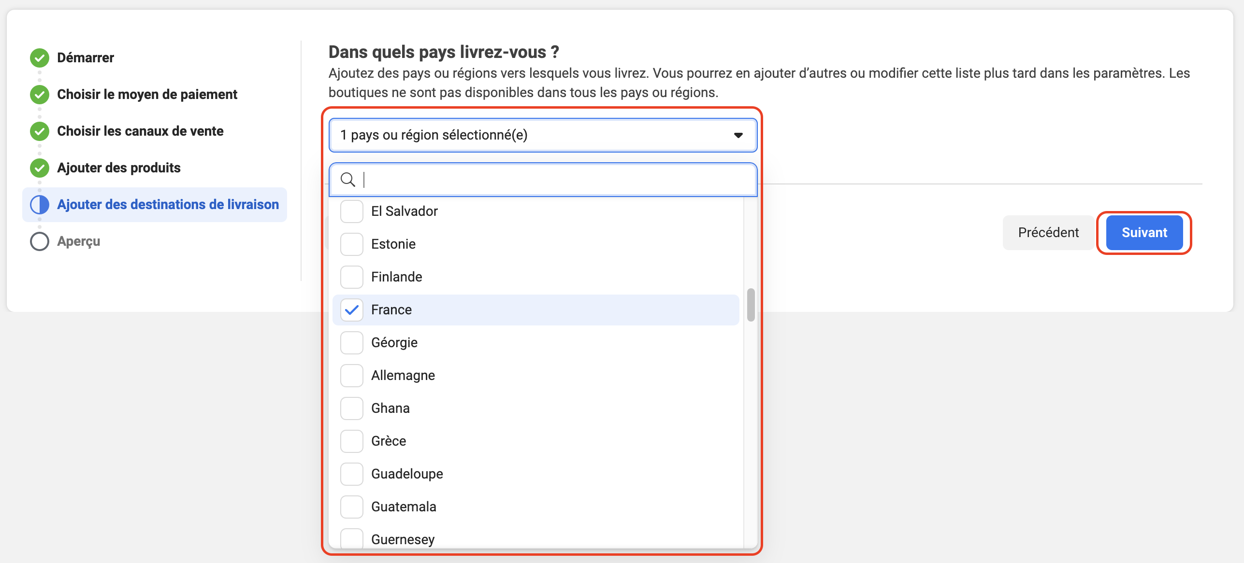The width and height of the screenshot is (1244, 563).
Task: Tick the Estonie checkbox
Action: (352, 244)
